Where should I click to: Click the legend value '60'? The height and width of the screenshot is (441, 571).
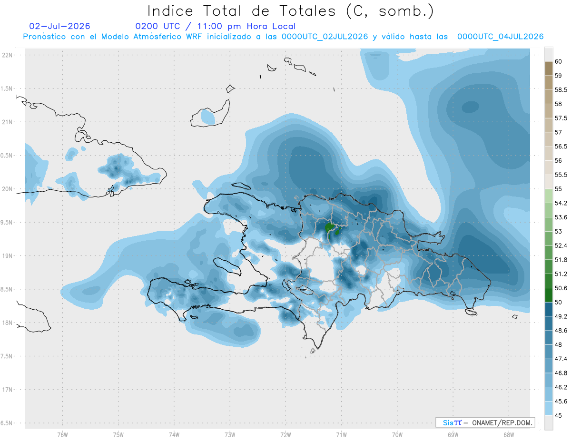[559, 62]
